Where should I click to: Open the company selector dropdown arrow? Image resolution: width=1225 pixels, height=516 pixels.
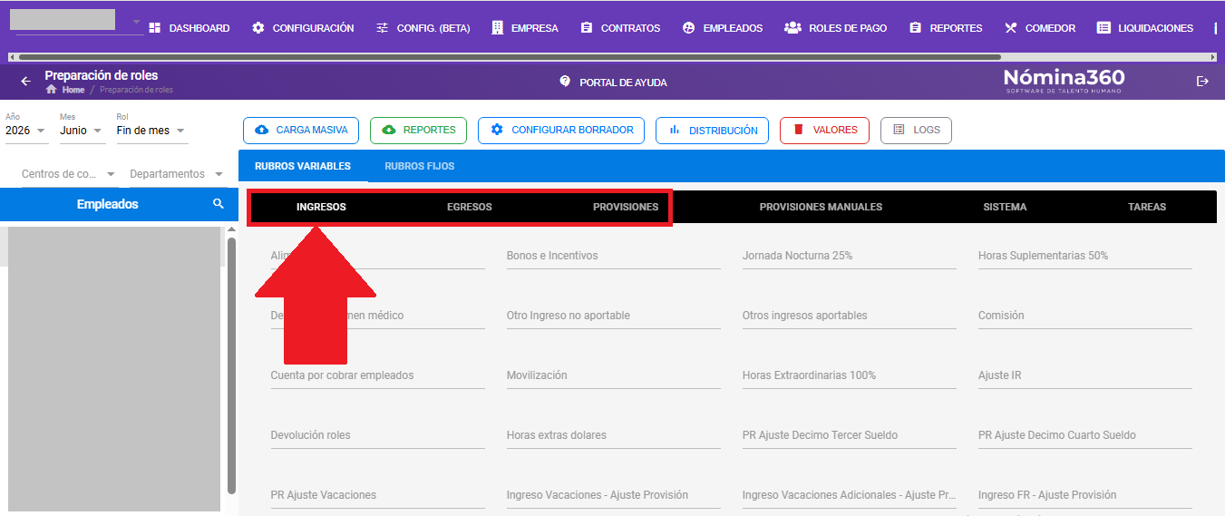pos(136,22)
